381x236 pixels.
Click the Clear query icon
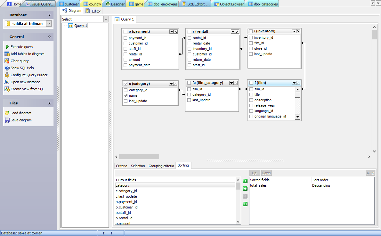[x=7, y=61]
